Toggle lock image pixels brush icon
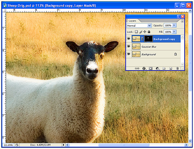 [x=141, y=32]
